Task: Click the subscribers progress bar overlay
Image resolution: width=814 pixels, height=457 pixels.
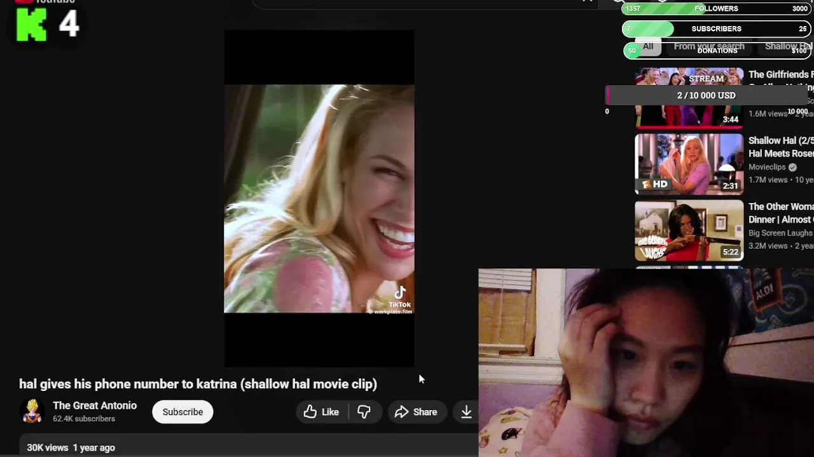Action: (x=716, y=29)
